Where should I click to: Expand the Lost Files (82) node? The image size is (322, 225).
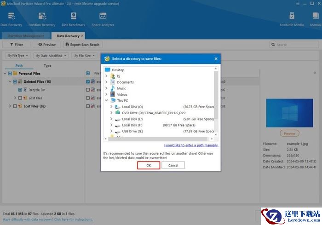pos(10,106)
